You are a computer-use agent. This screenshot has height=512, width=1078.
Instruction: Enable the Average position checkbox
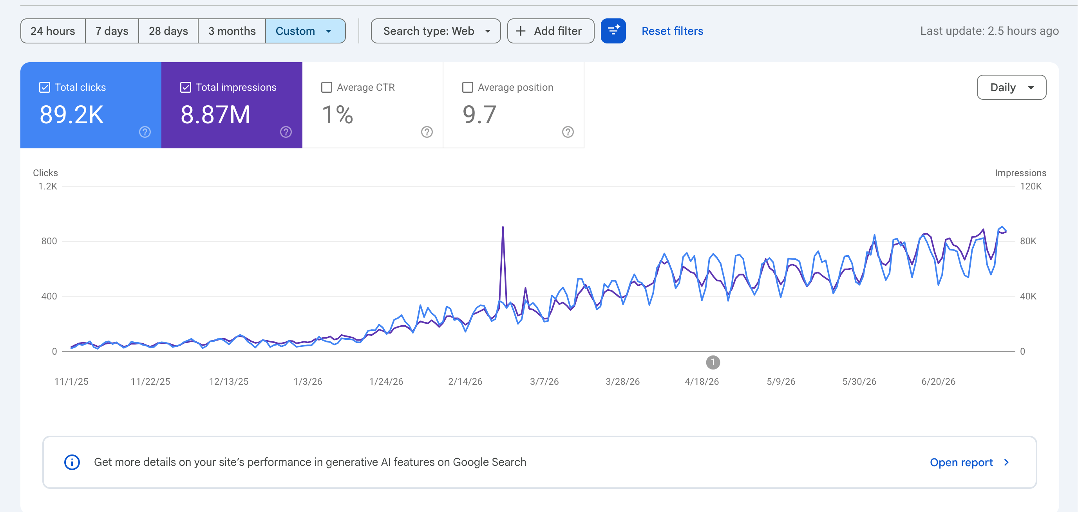(468, 87)
